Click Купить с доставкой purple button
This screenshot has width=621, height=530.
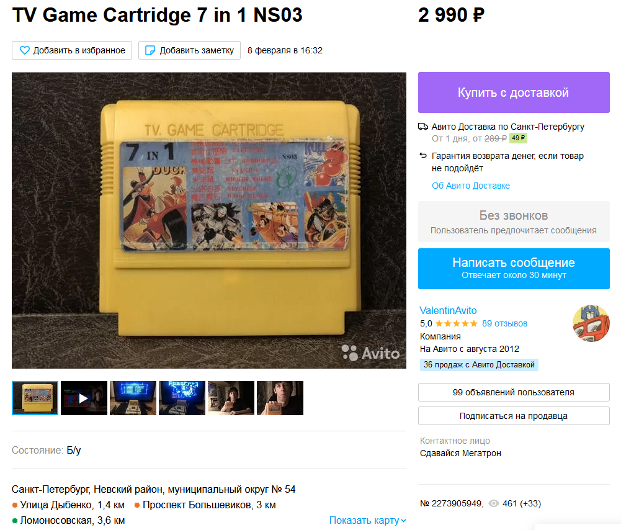pyautogui.click(x=514, y=92)
